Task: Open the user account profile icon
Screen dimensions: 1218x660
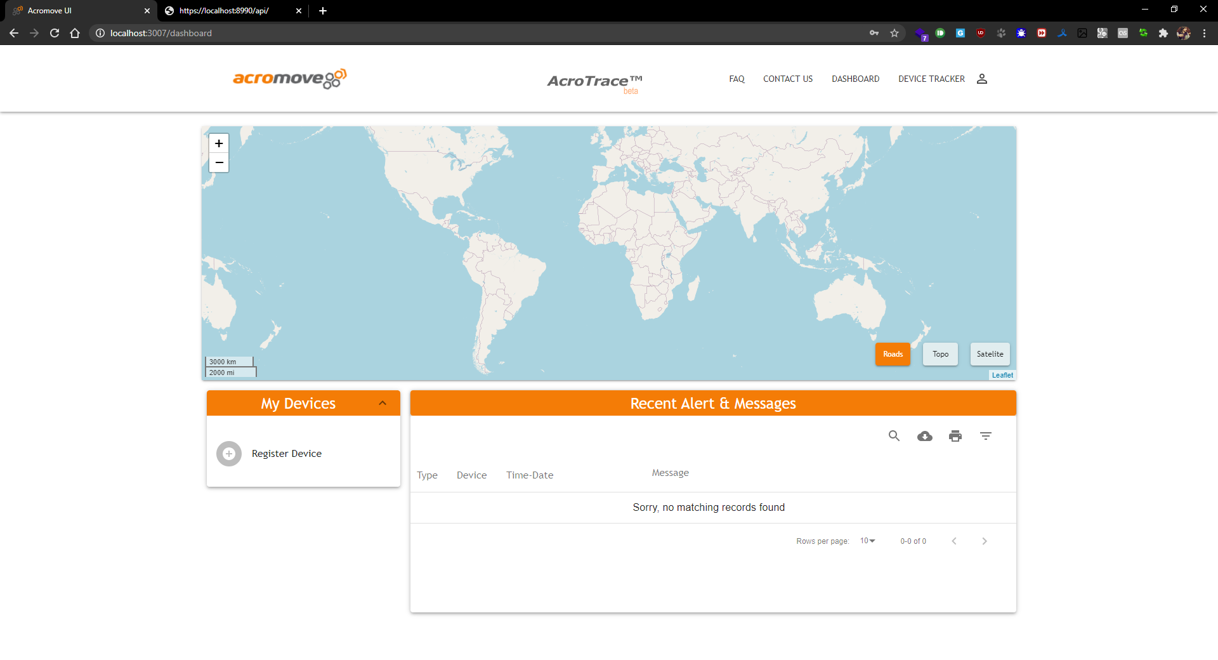Action: [981, 79]
